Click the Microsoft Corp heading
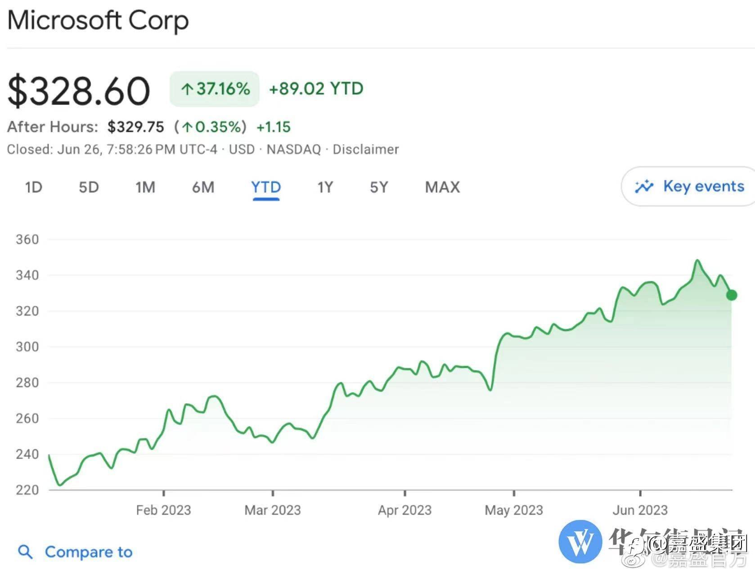Viewport: 755px width, 576px height. (x=98, y=21)
